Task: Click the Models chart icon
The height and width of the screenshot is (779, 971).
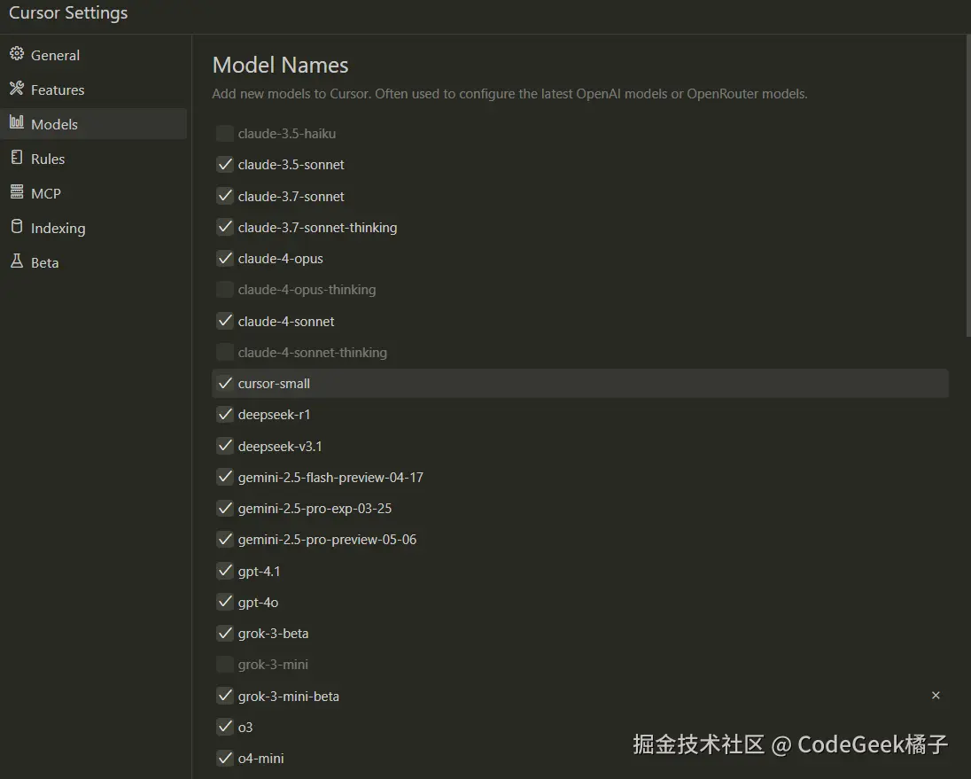Action: pyautogui.click(x=17, y=122)
